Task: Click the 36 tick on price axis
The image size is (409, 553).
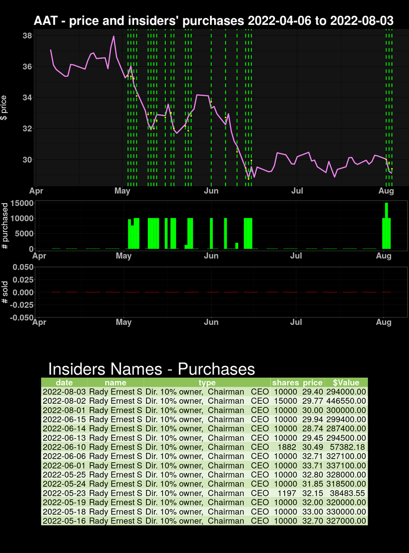Action: (27, 67)
